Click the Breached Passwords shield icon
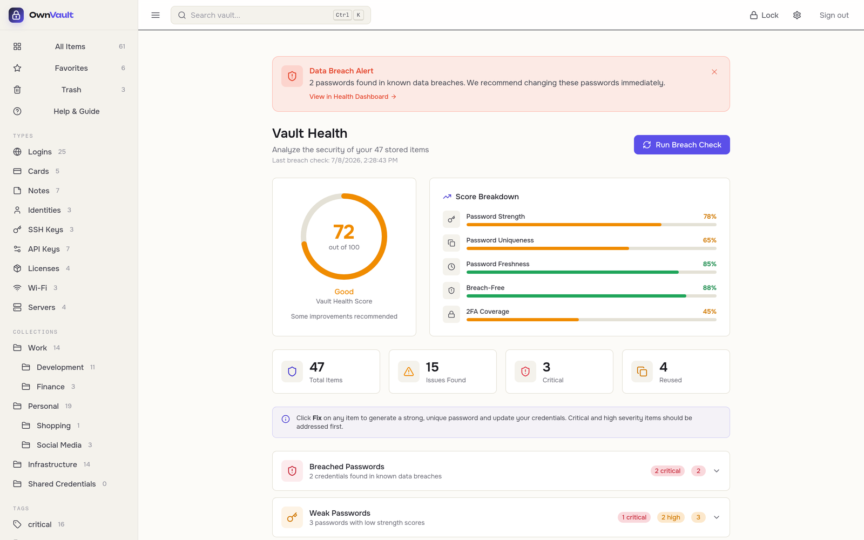 292,471
